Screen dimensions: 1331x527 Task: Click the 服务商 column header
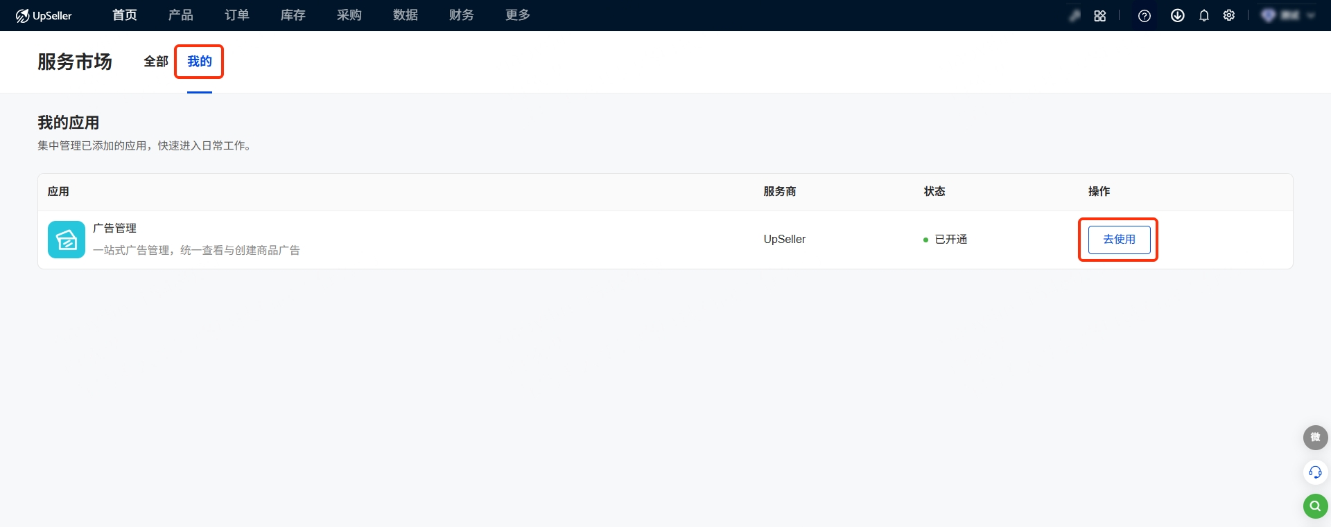pos(780,191)
